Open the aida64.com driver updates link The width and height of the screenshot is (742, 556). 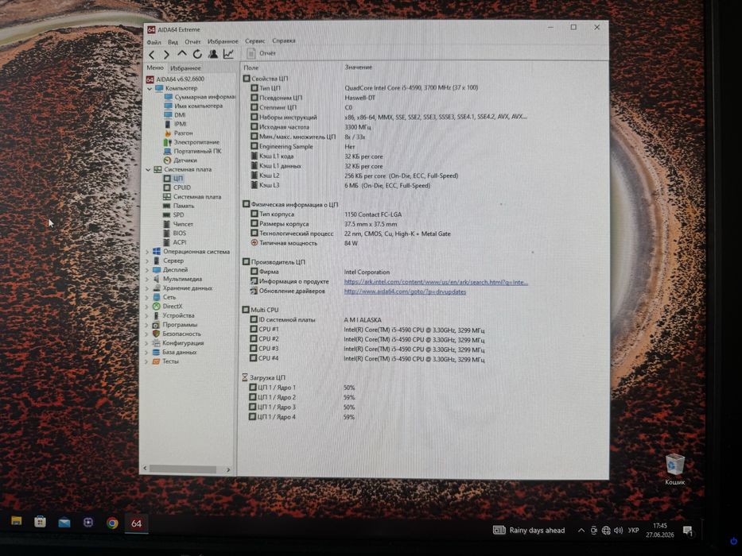(x=405, y=292)
